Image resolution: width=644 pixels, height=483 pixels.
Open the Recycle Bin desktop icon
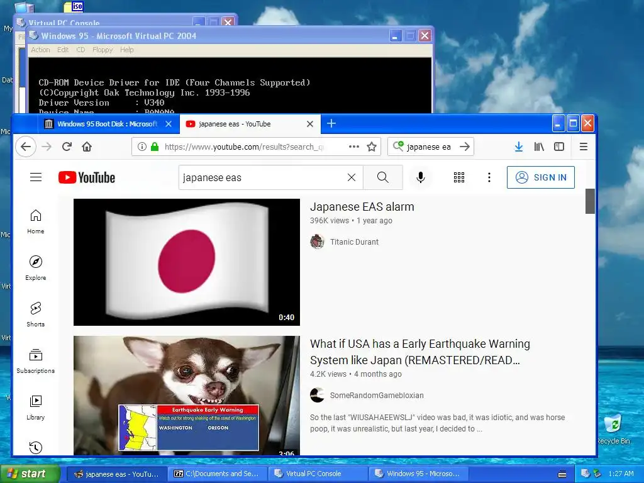click(614, 429)
